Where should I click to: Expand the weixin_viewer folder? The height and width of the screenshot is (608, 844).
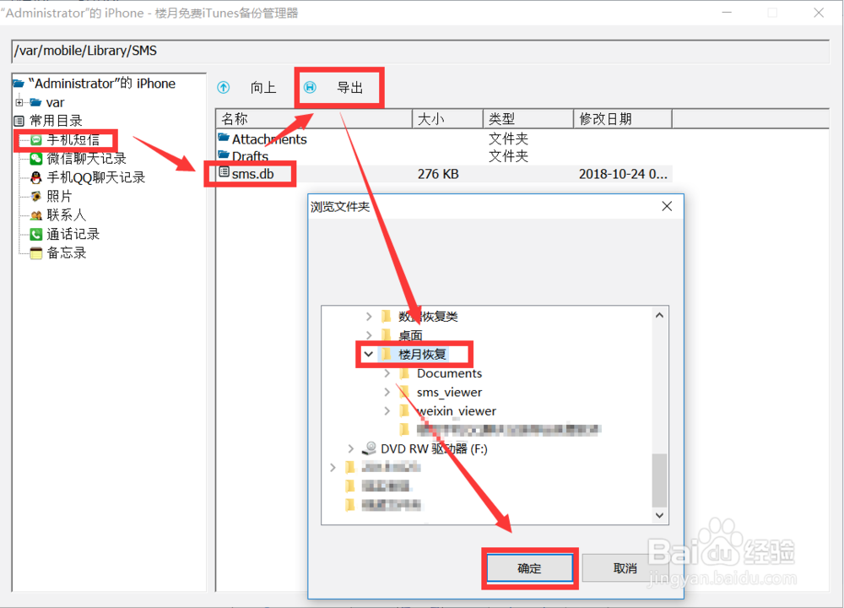[x=387, y=411]
